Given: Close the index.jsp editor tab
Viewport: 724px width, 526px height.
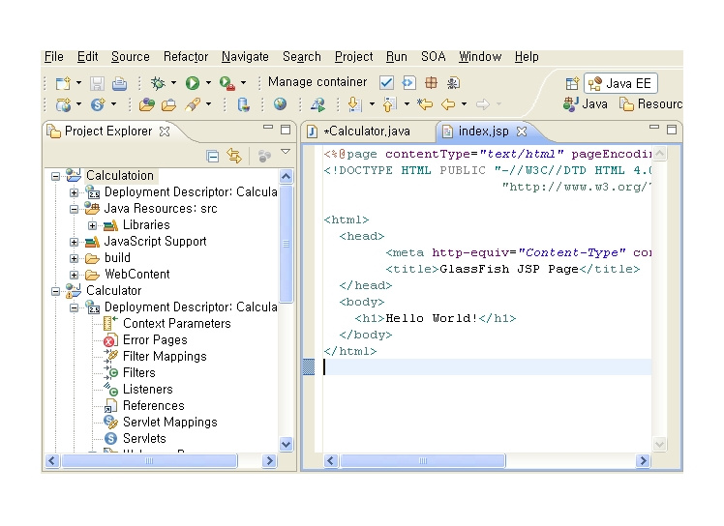Looking at the screenshot, I should (x=521, y=131).
